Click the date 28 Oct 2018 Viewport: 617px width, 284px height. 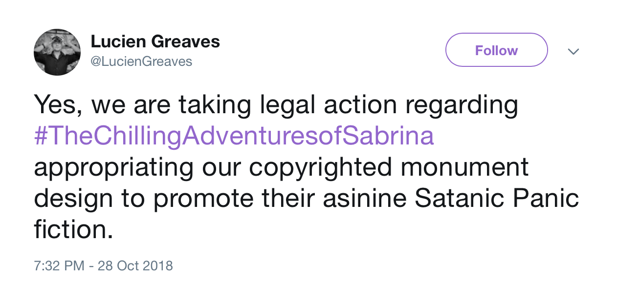click(x=135, y=266)
